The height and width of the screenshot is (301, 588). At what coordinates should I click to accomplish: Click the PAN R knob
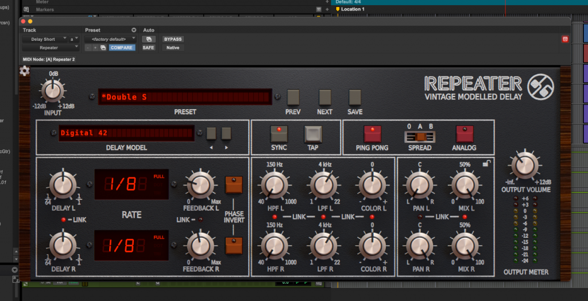[x=419, y=246]
